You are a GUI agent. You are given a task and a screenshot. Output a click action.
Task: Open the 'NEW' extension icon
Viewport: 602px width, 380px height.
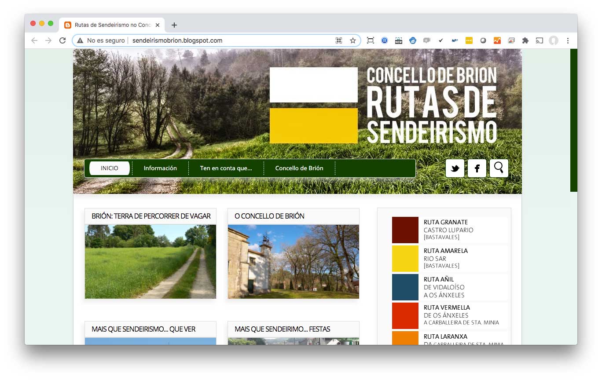point(399,40)
